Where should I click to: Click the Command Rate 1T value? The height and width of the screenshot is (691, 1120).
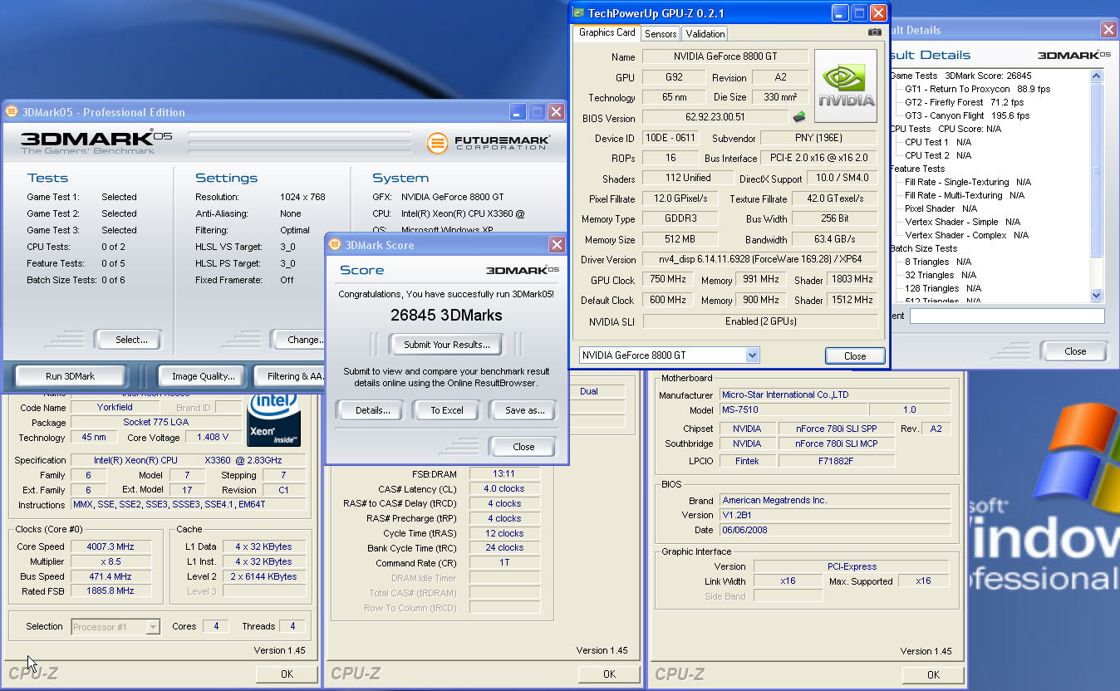pyautogui.click(x=504, y=563)
